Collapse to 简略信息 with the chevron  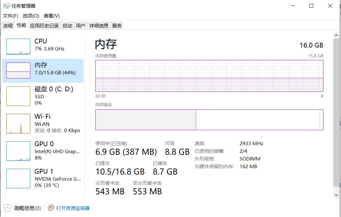(8, 208)
